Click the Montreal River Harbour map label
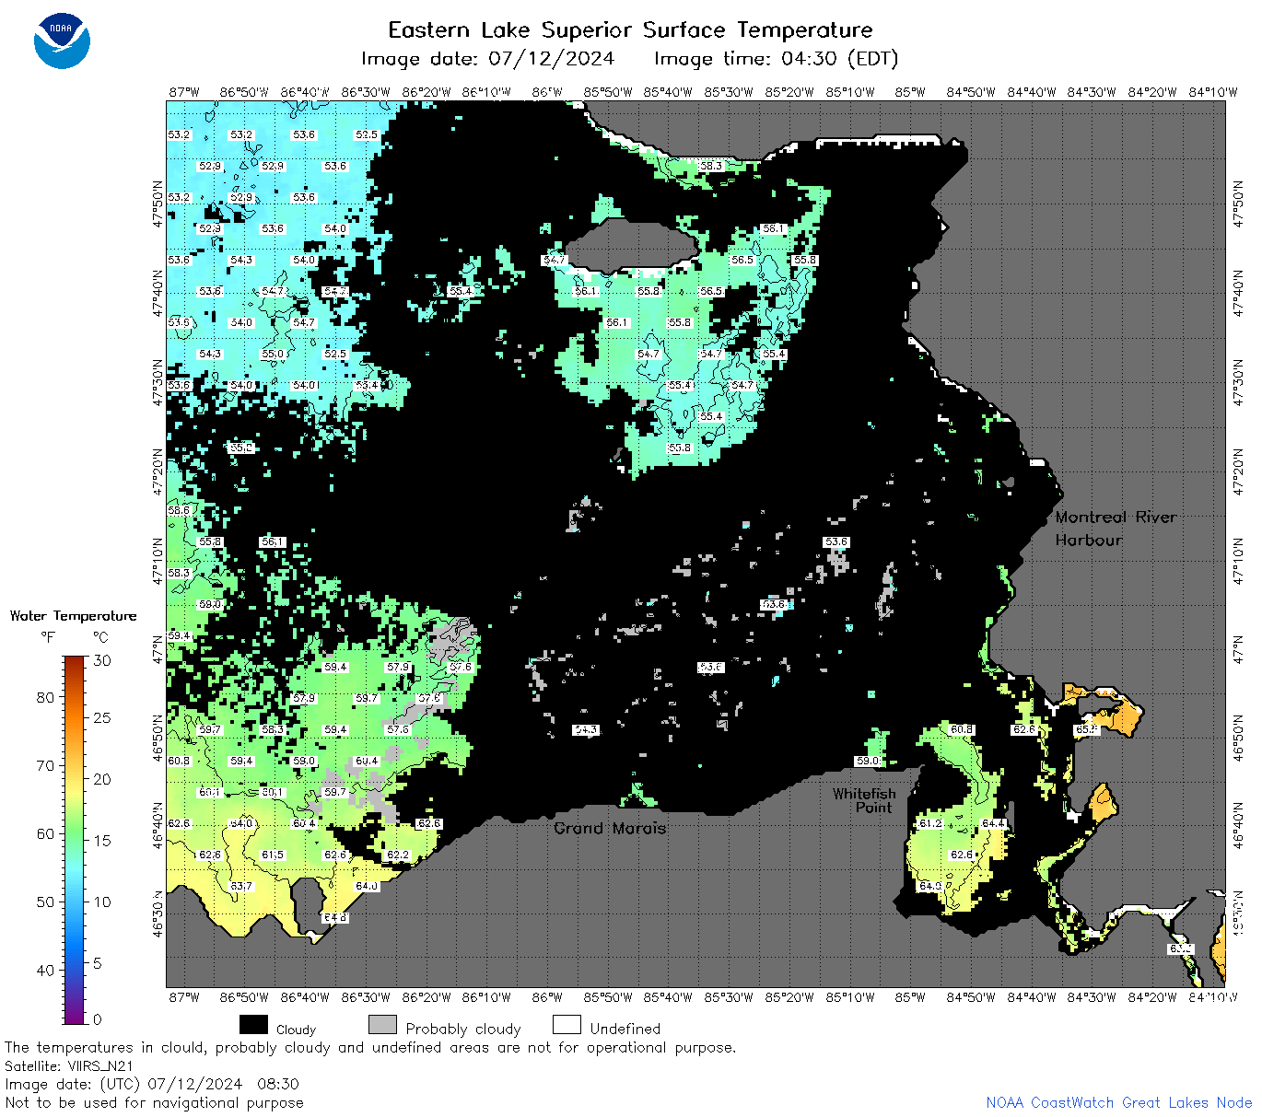 (1116, 529)
